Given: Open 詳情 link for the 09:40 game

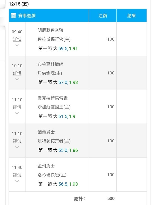Looking at the screenshot, I should tap(17, 39).
